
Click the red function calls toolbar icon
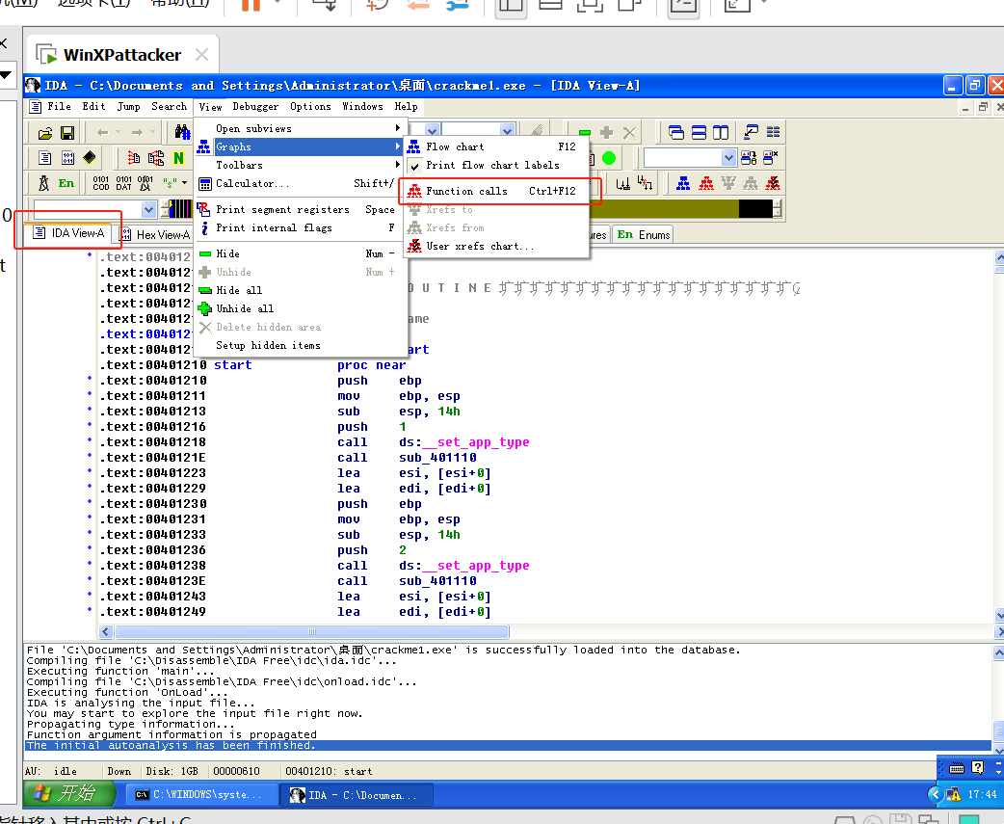coord(706,184)
